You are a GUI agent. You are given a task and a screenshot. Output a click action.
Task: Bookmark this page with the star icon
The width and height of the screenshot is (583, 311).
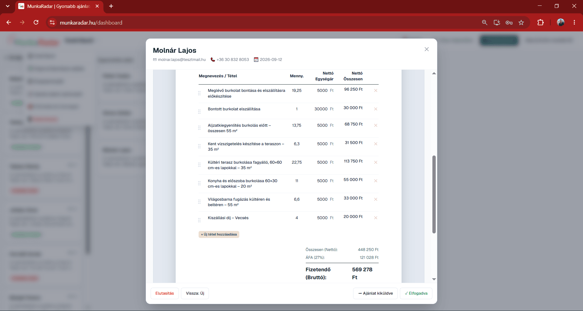[x=521, y=22]
